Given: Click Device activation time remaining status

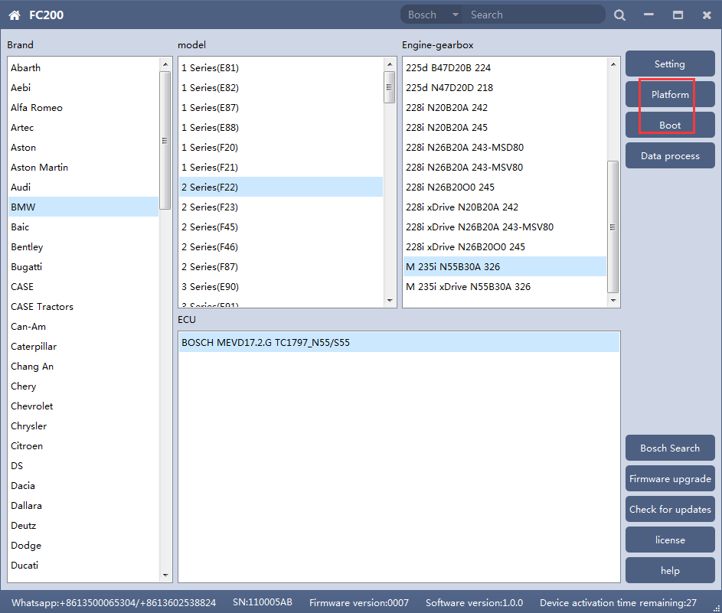Looking at the screenshot, I should [x=618, y=603].
